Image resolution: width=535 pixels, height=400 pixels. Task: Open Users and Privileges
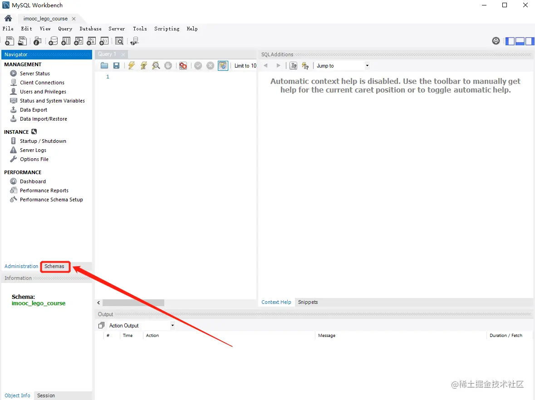[43, 92]
